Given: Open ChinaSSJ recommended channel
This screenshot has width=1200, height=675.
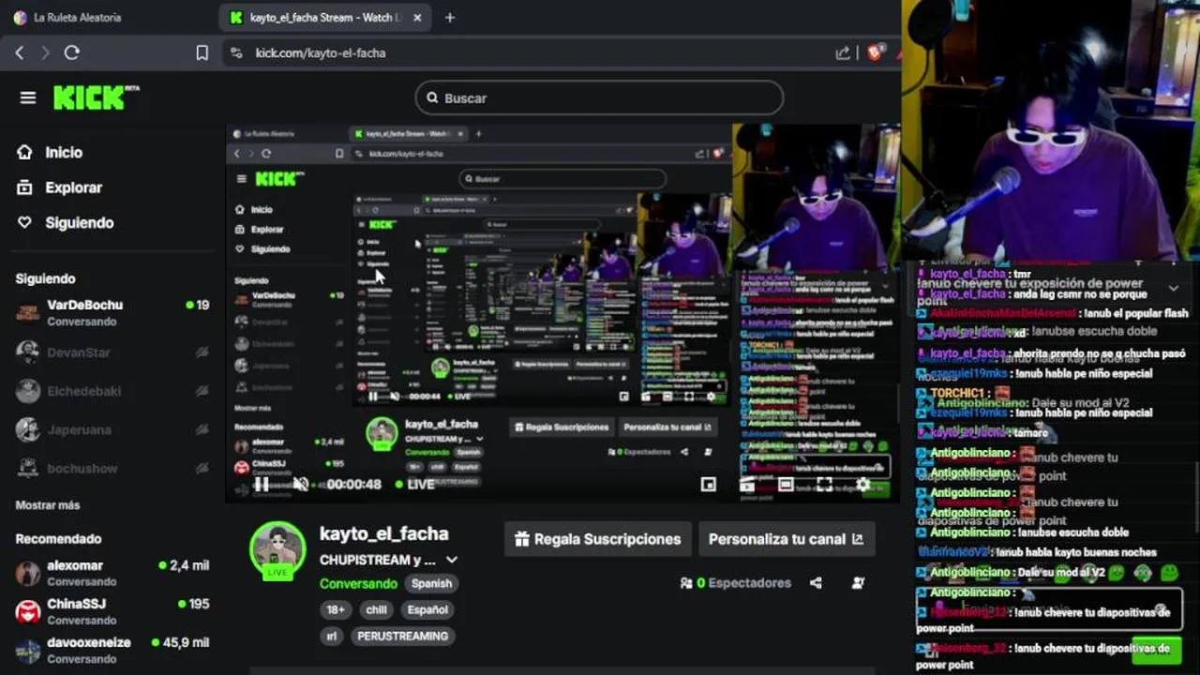Looking at the screenshot, I should 112,611.
